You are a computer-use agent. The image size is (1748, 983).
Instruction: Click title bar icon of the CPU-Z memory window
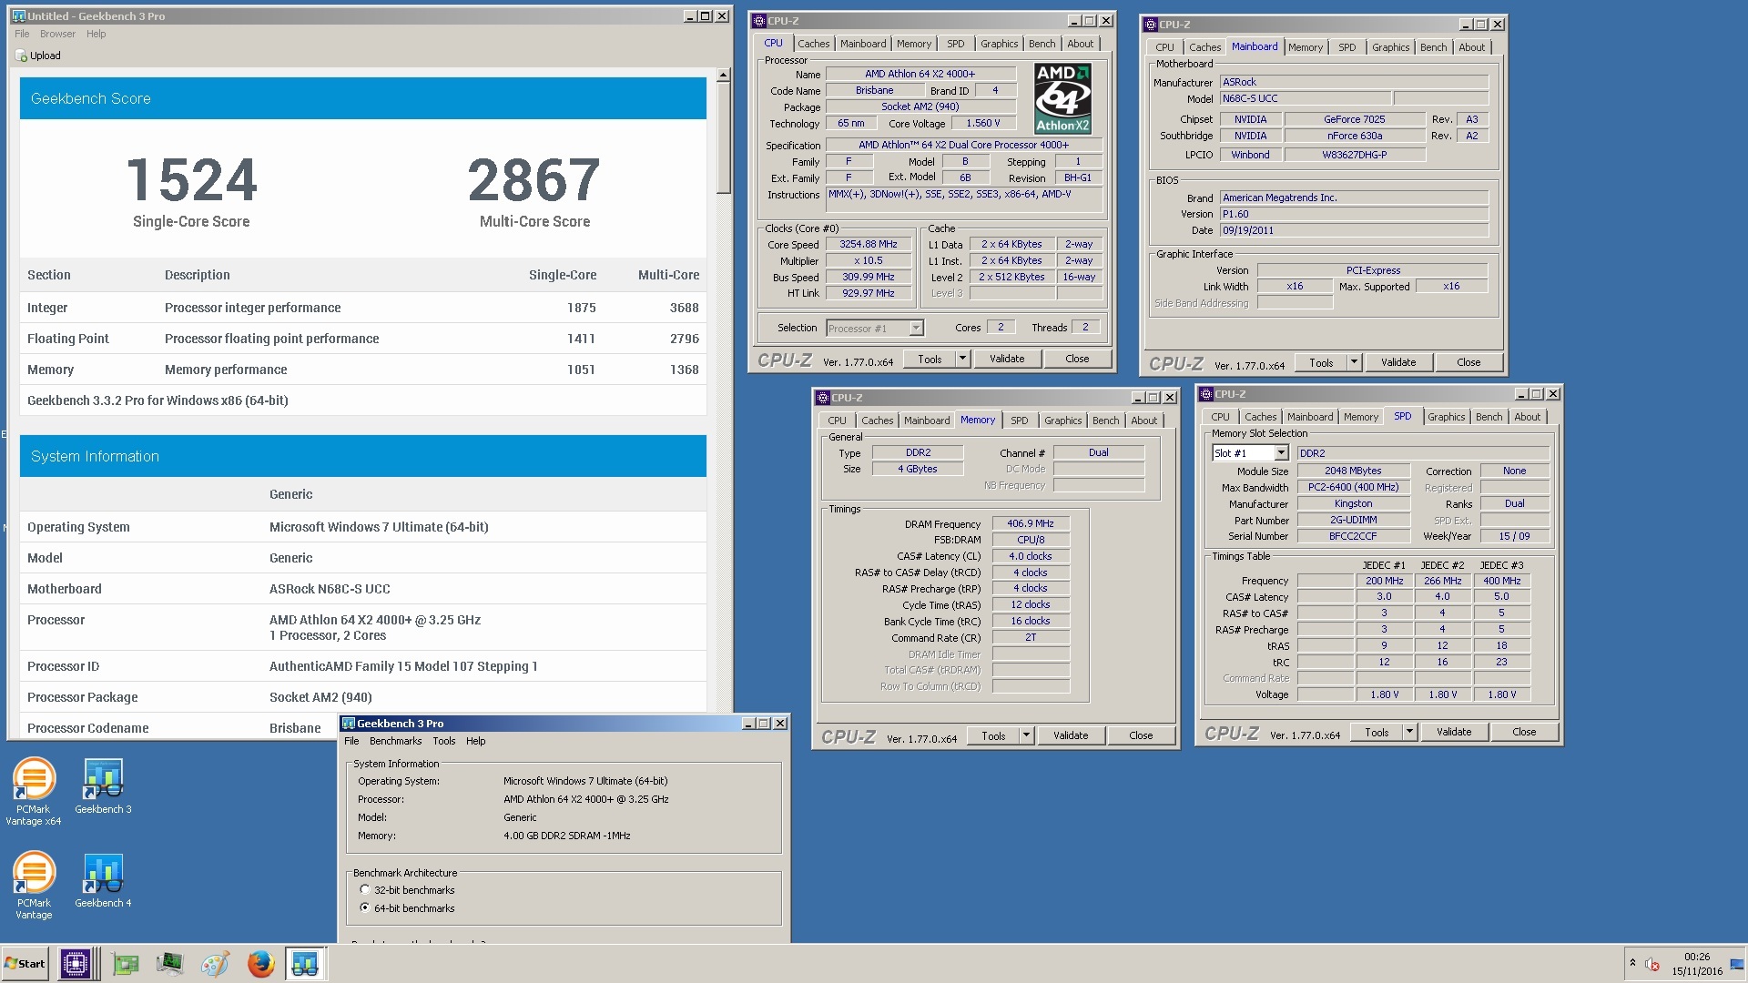pyautogui.click(x=823, y=398)
